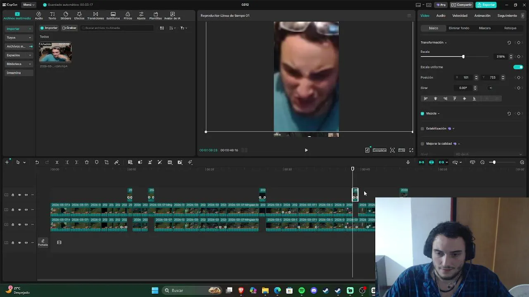The height and width of the screenshot is (297, 529).
Task: Toggle Escala uniforme switch
Action: click(x=518, y=67)
